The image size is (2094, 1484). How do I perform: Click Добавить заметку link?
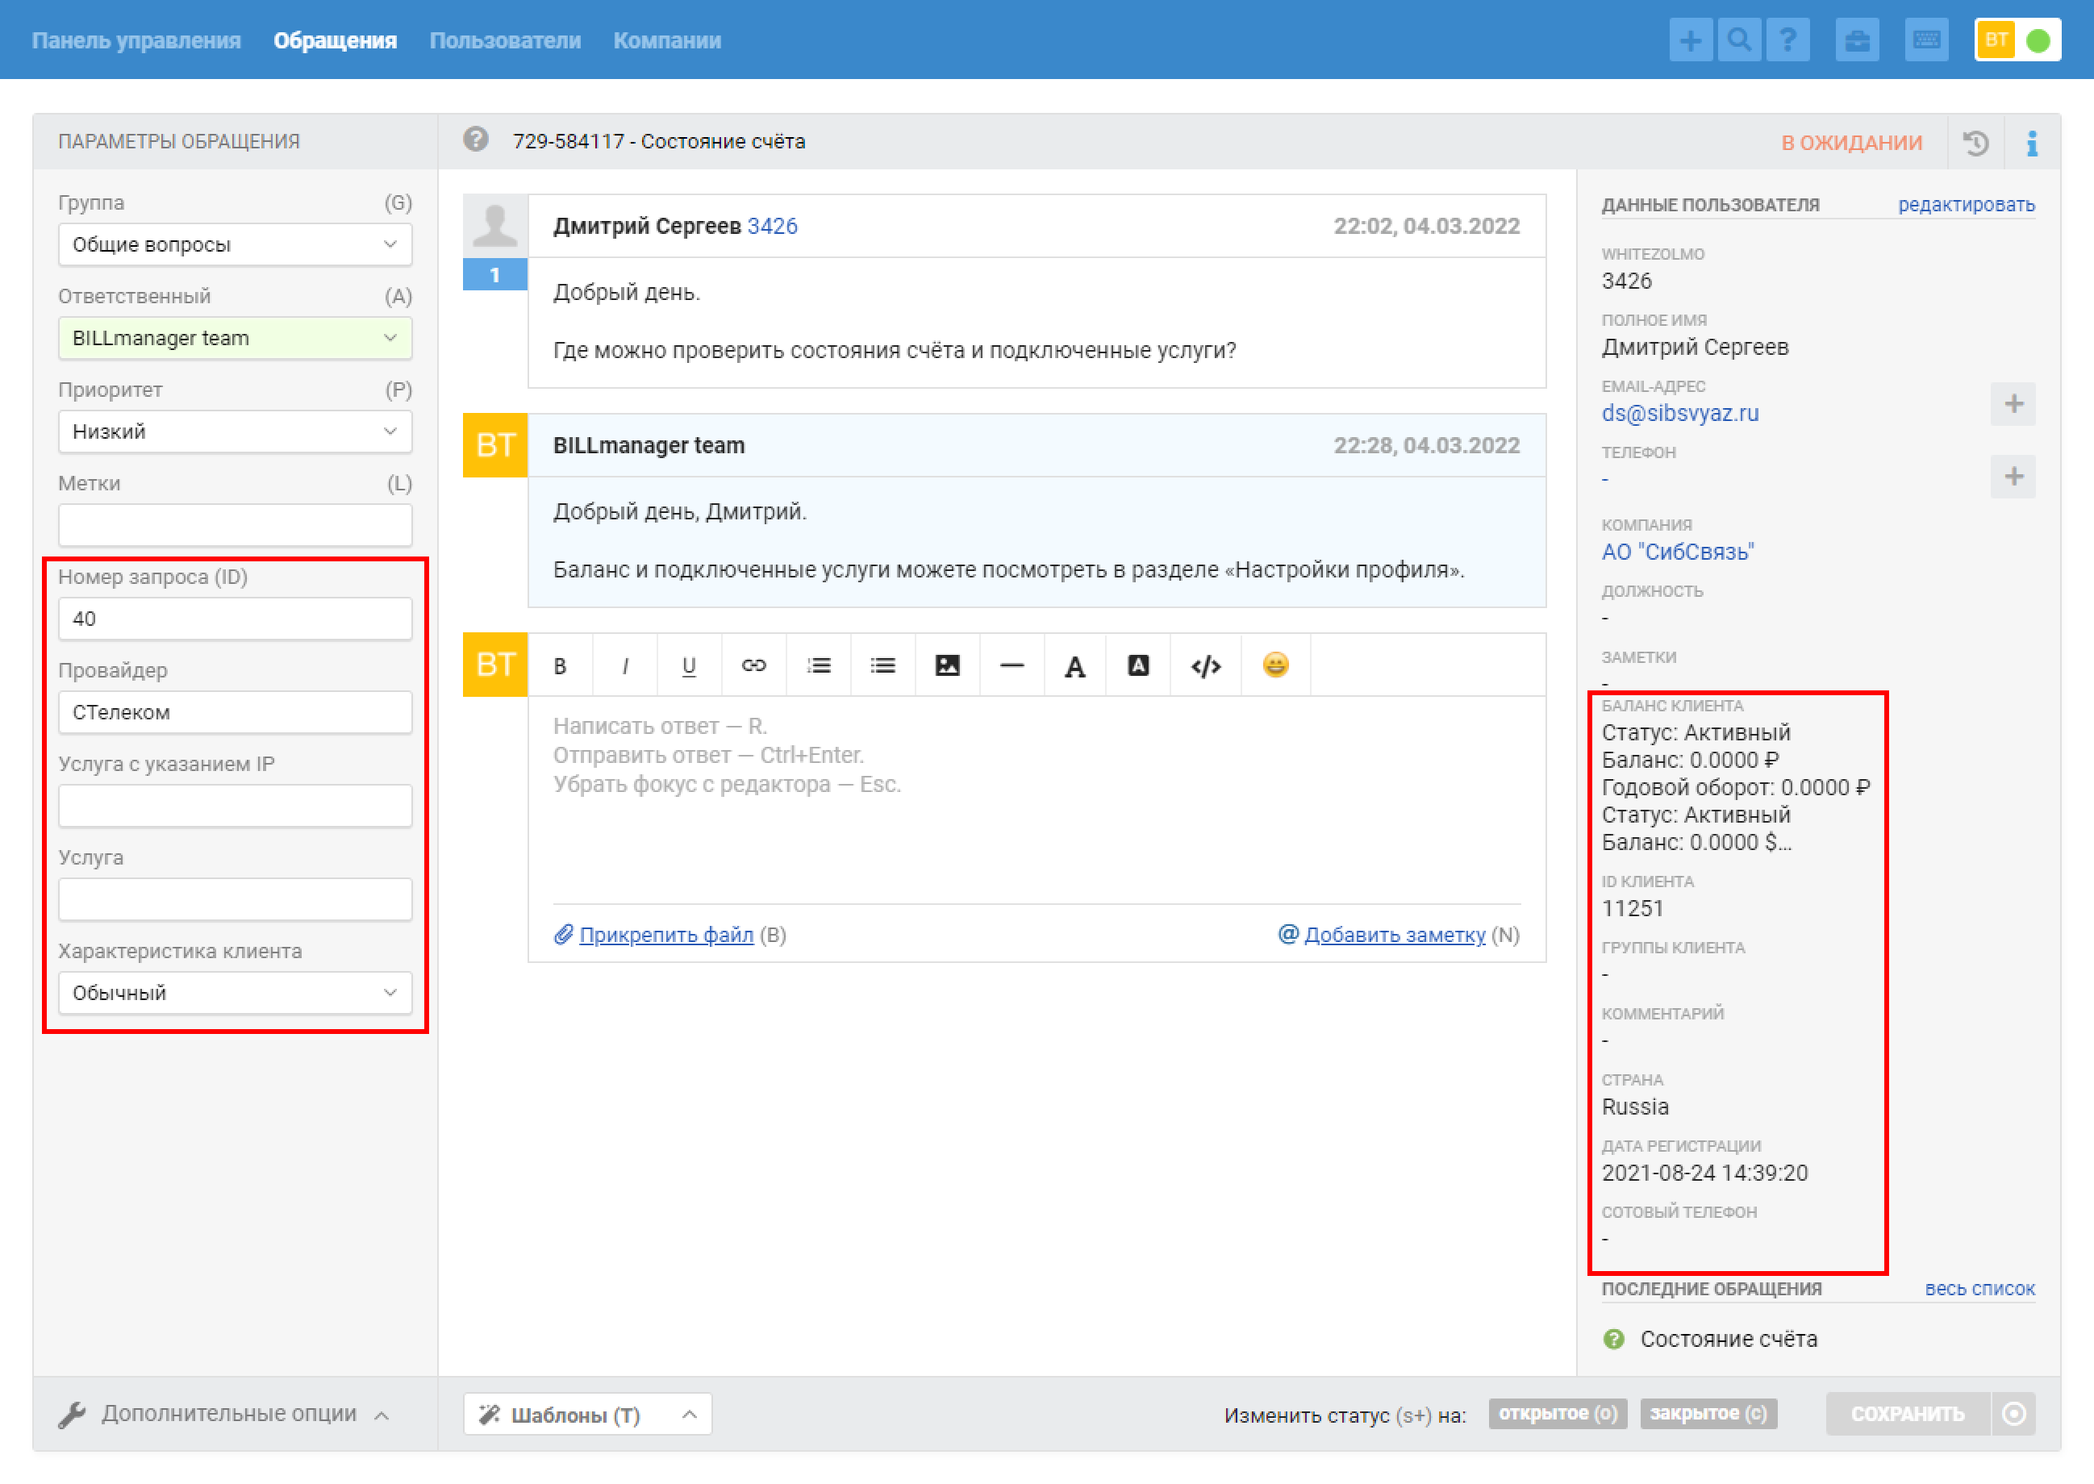click(x=1395, y=934)
